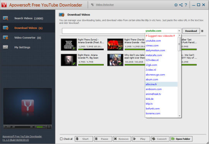Viewport: 209px width, 144px height.
Task: Open help question mark icon
Action: click(186, 5)
